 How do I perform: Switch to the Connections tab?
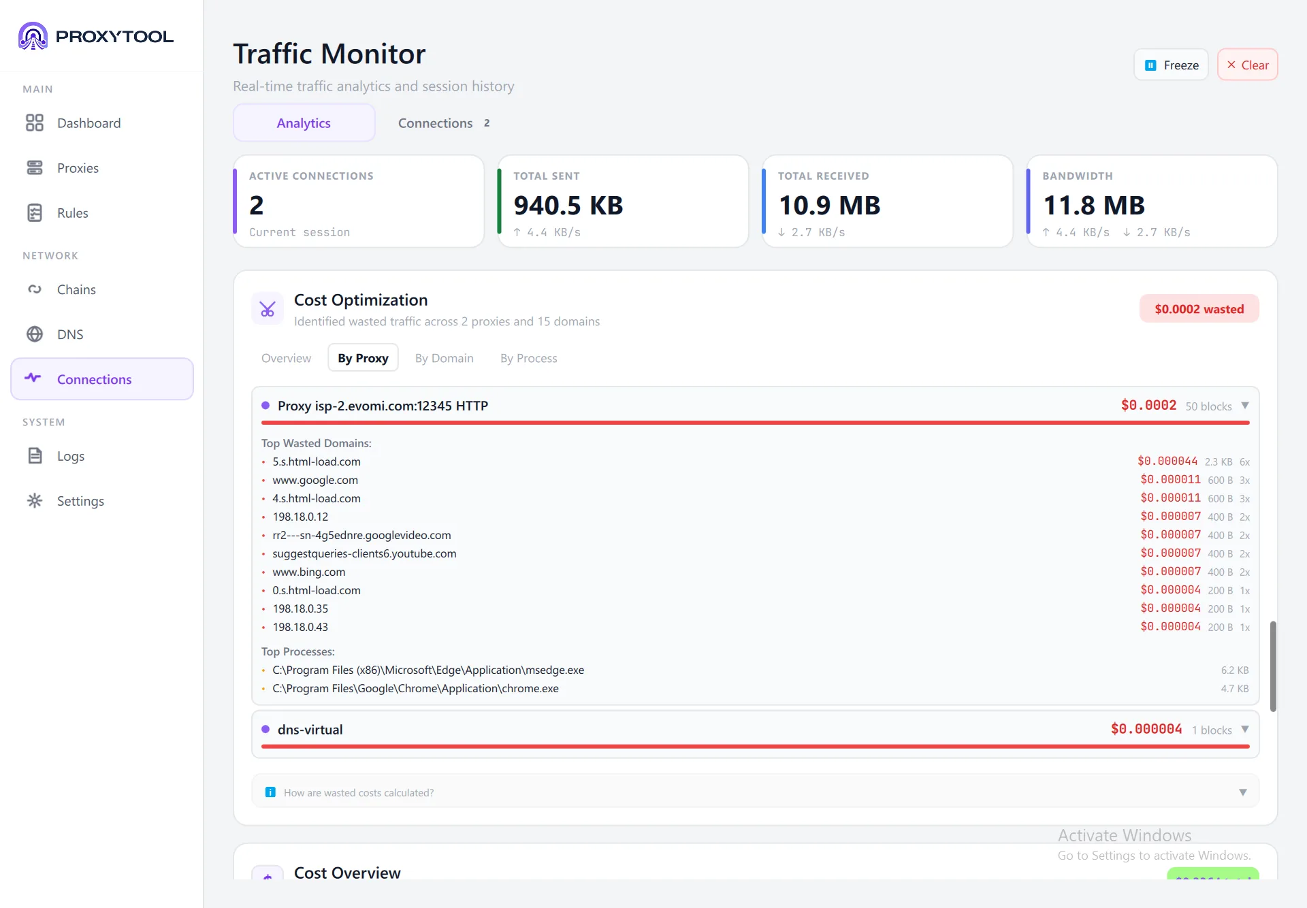[x=443, y=123]
